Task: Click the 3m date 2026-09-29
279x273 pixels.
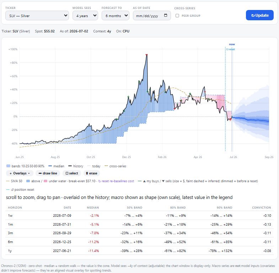Action: [x=62, y=233]
